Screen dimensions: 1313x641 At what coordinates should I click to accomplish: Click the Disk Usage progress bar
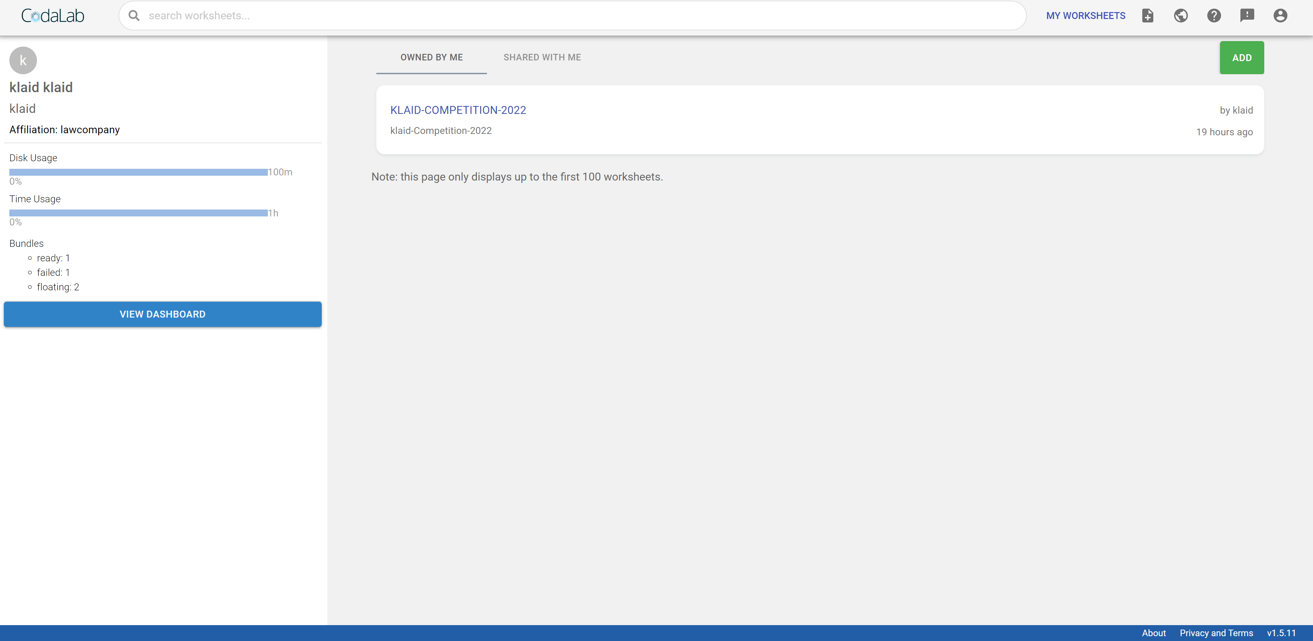(x=138, y=172)
